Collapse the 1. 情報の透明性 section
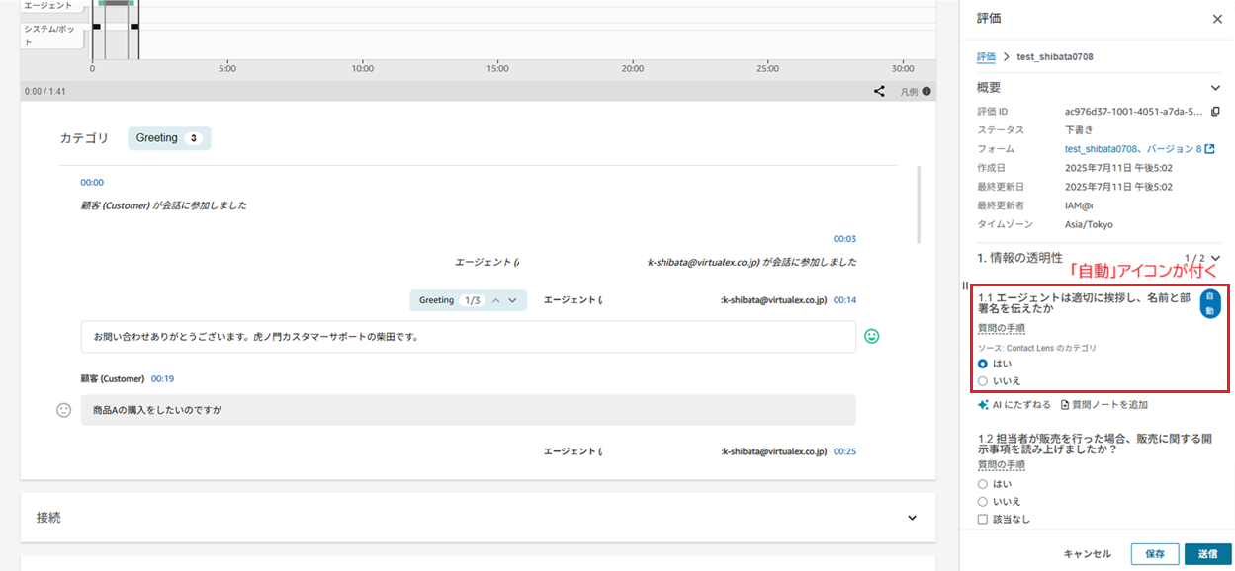1235x571 pixels. pos(1215,258)
